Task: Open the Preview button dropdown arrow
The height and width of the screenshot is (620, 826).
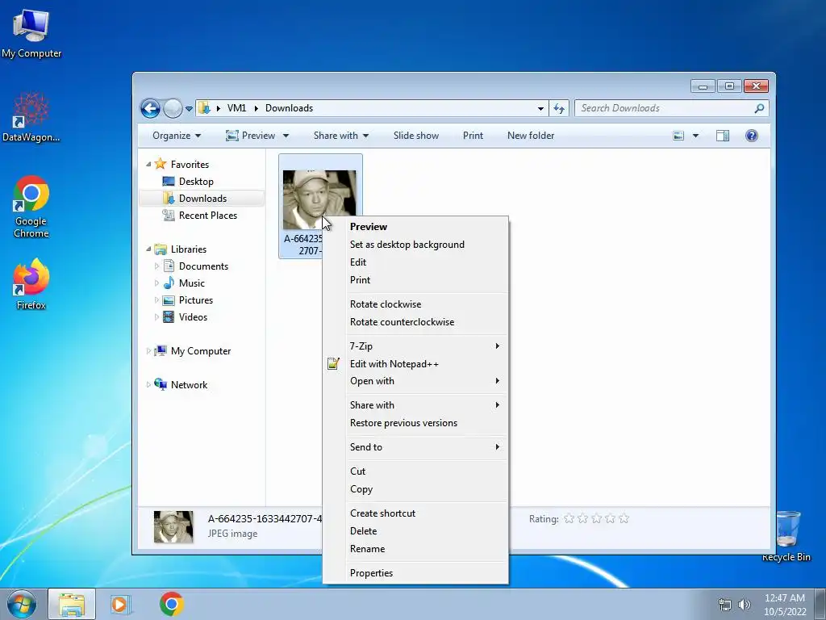Action: tap(286, 136)
